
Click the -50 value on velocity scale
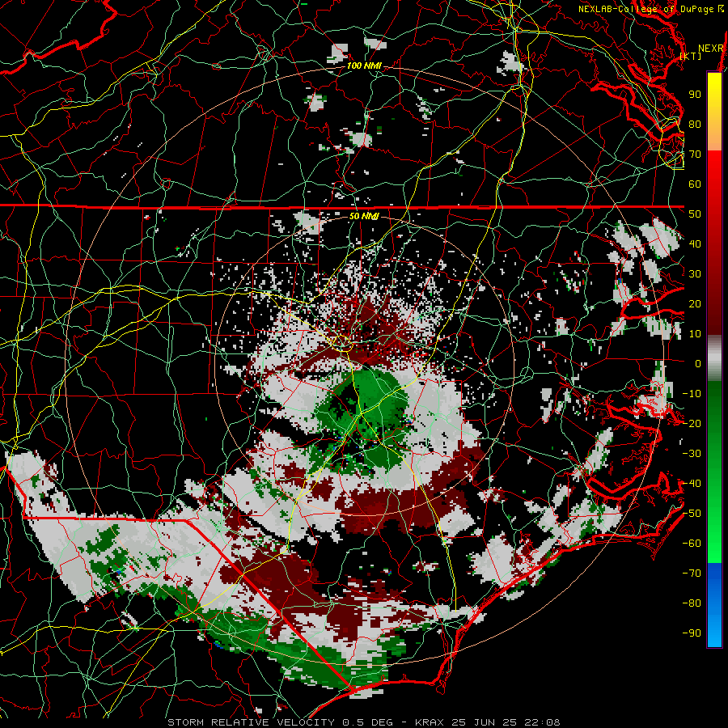click(x=692, y=514)
